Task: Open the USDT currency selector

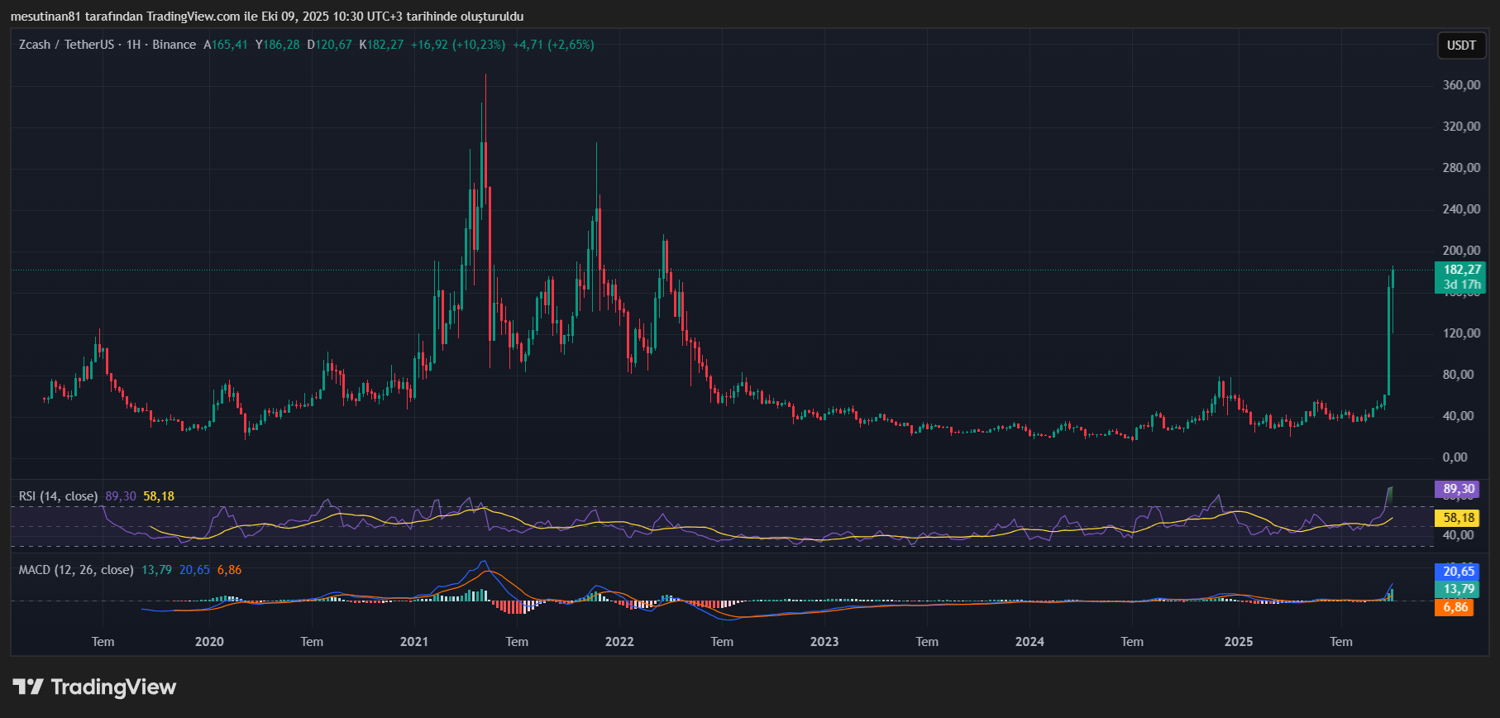Action: click(1460, 45)
